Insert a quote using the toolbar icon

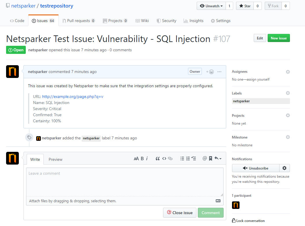point(158,158)
